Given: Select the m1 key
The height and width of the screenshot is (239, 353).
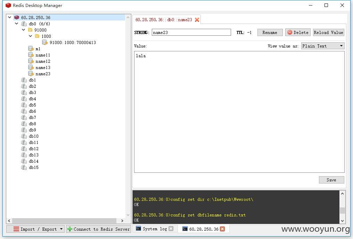Looking at the screenshot, I should pyautogui.click(x=38, y=49).
